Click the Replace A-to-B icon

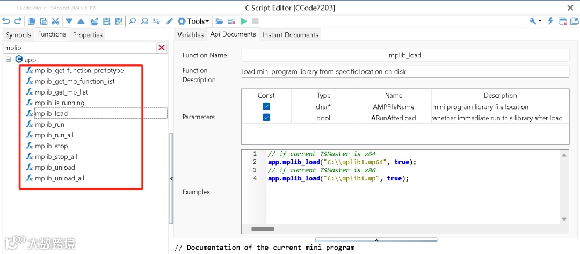click(156, 21)
